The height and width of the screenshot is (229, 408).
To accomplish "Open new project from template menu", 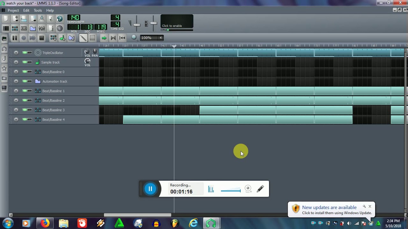I will 15,19.
